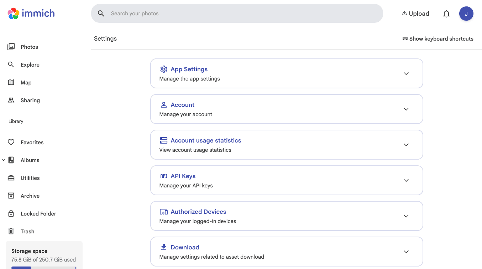
Task: Click the Authorized Devices heading text
Action: (198, 212)
